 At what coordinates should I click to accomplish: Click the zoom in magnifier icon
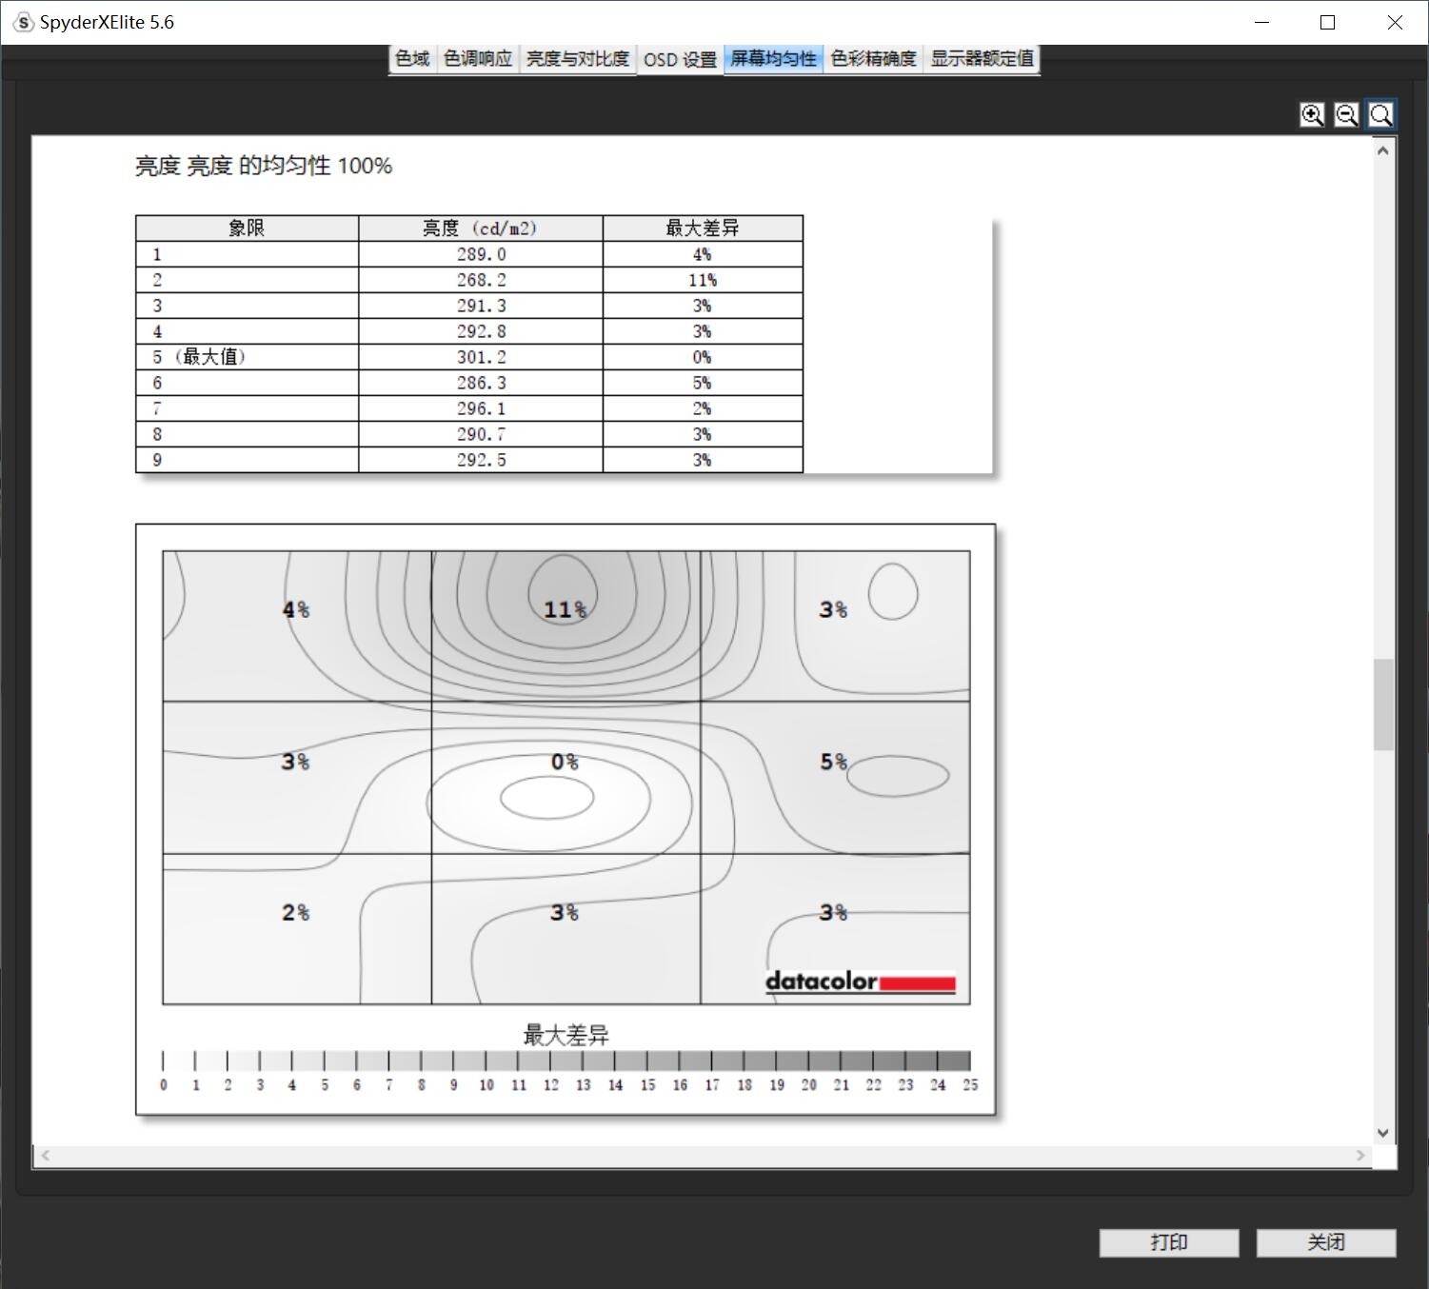tap(1312, 115)
